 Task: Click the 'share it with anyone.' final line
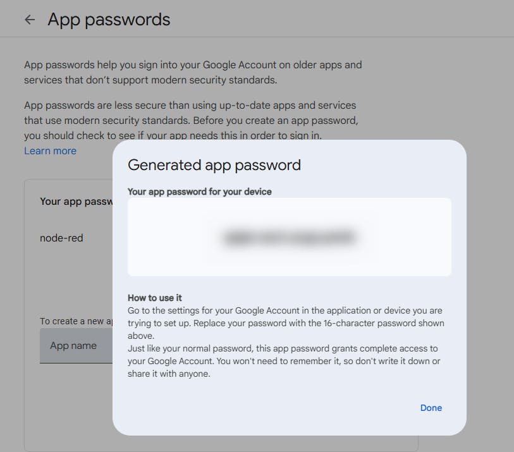pos(169,374)
